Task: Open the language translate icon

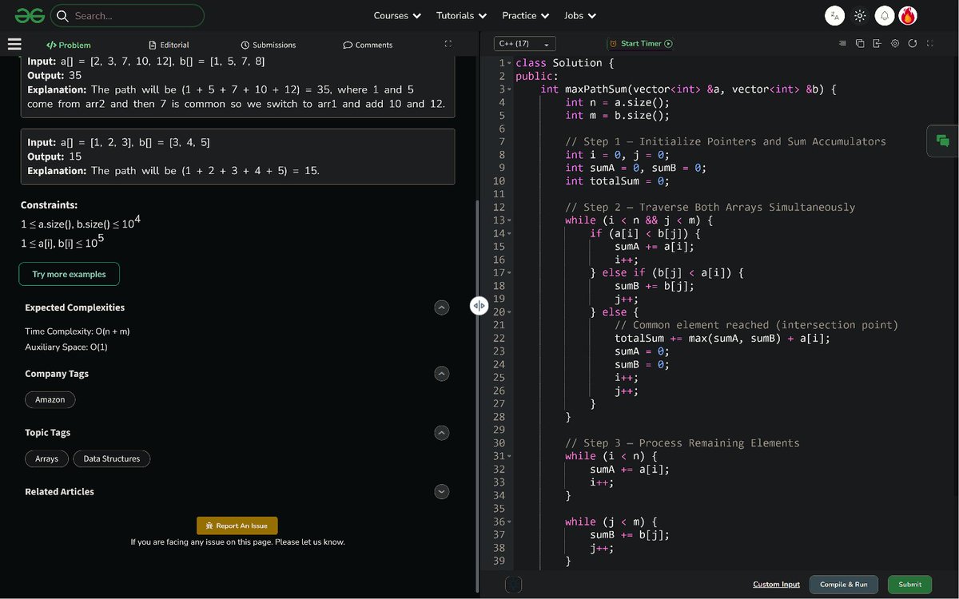Action: 835,15
